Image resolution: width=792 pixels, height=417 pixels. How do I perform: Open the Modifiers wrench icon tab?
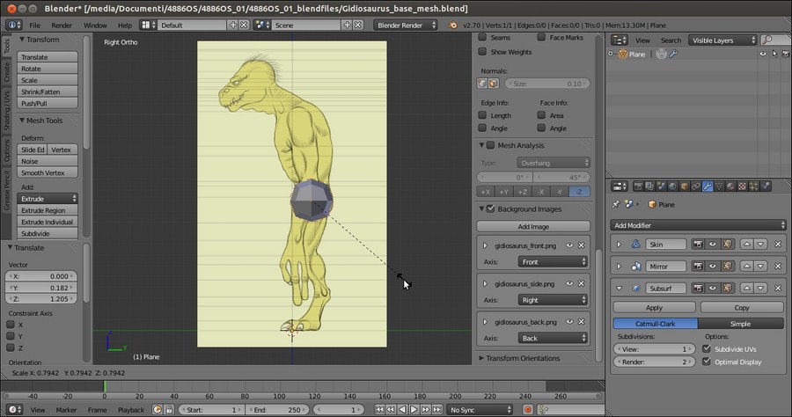pos(708,187)
